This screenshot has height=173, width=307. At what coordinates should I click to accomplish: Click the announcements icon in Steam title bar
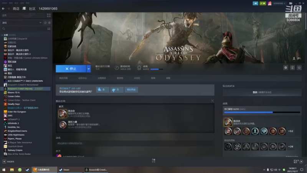[255, 3]
